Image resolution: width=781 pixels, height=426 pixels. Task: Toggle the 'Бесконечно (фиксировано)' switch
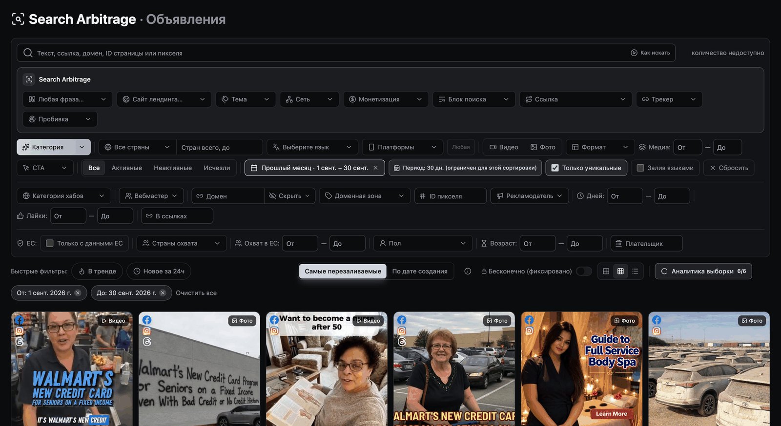(584, 271)
